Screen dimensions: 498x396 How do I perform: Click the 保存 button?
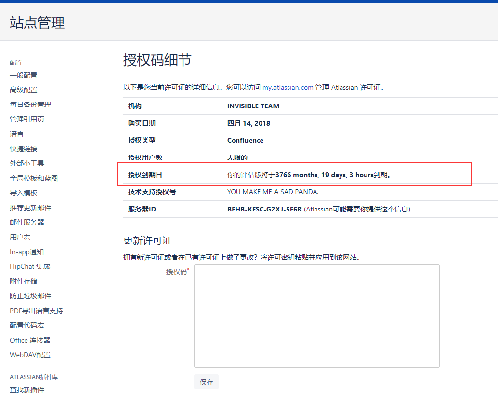(x=207, y=382)
